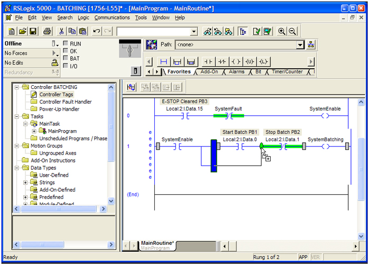Select Power-Up Handler item
Viewport: 370px width, 264px height.
click(59, 109)
